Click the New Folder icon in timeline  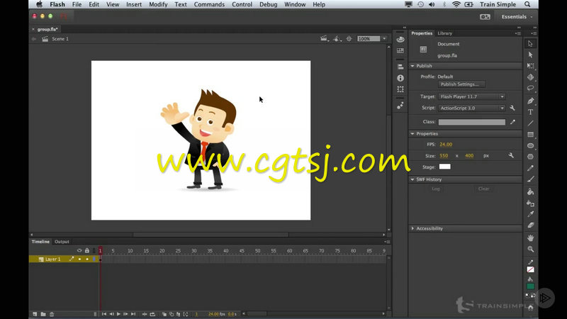[x=43, y=314]
